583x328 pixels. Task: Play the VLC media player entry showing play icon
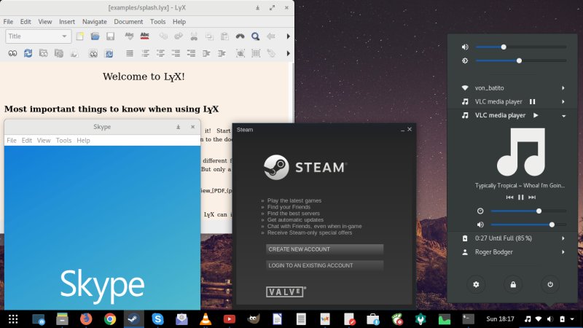tap(536, 115)
